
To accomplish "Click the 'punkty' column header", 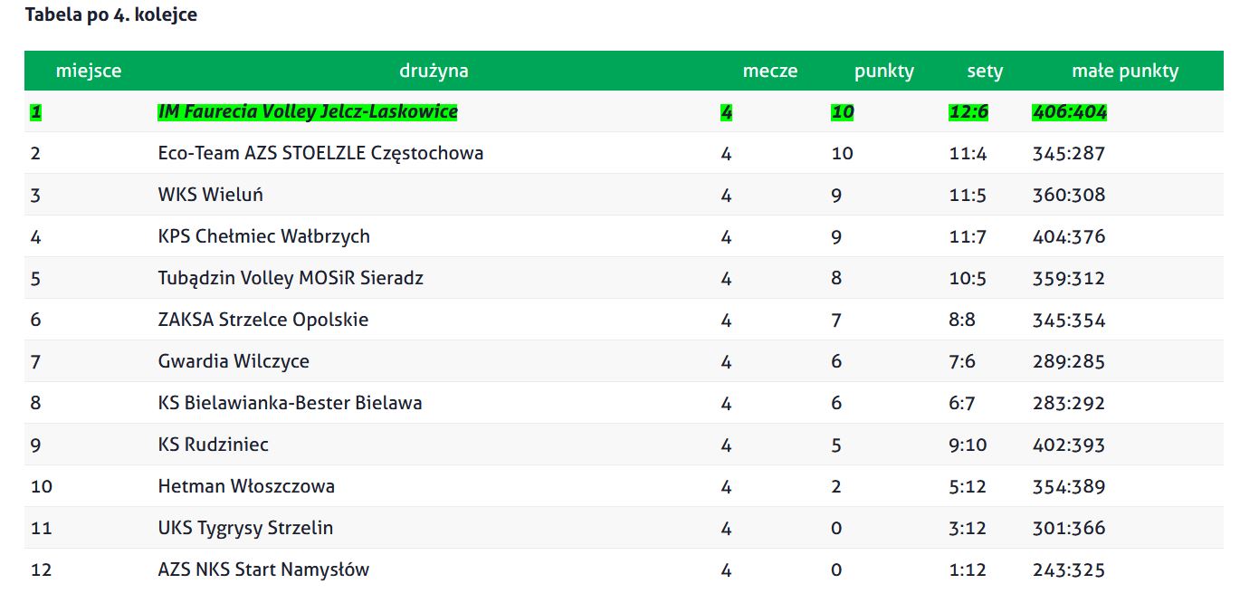I will click(884, 71).
